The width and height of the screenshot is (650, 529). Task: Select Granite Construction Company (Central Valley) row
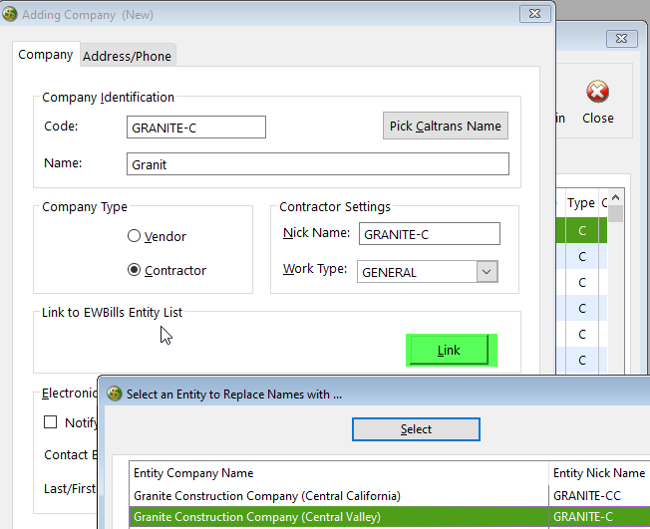point(390,517)
